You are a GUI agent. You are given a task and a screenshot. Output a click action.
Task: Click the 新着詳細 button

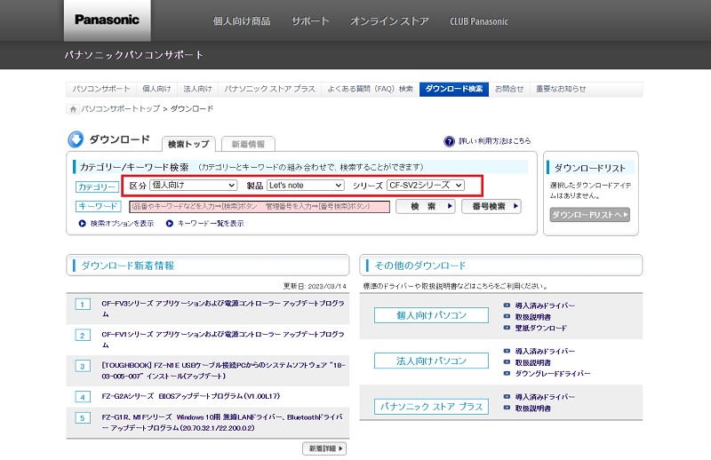[324, 448]
